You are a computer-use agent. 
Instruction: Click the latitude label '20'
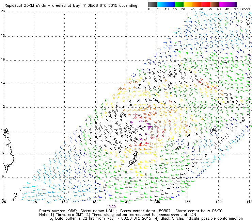[3, 11]
